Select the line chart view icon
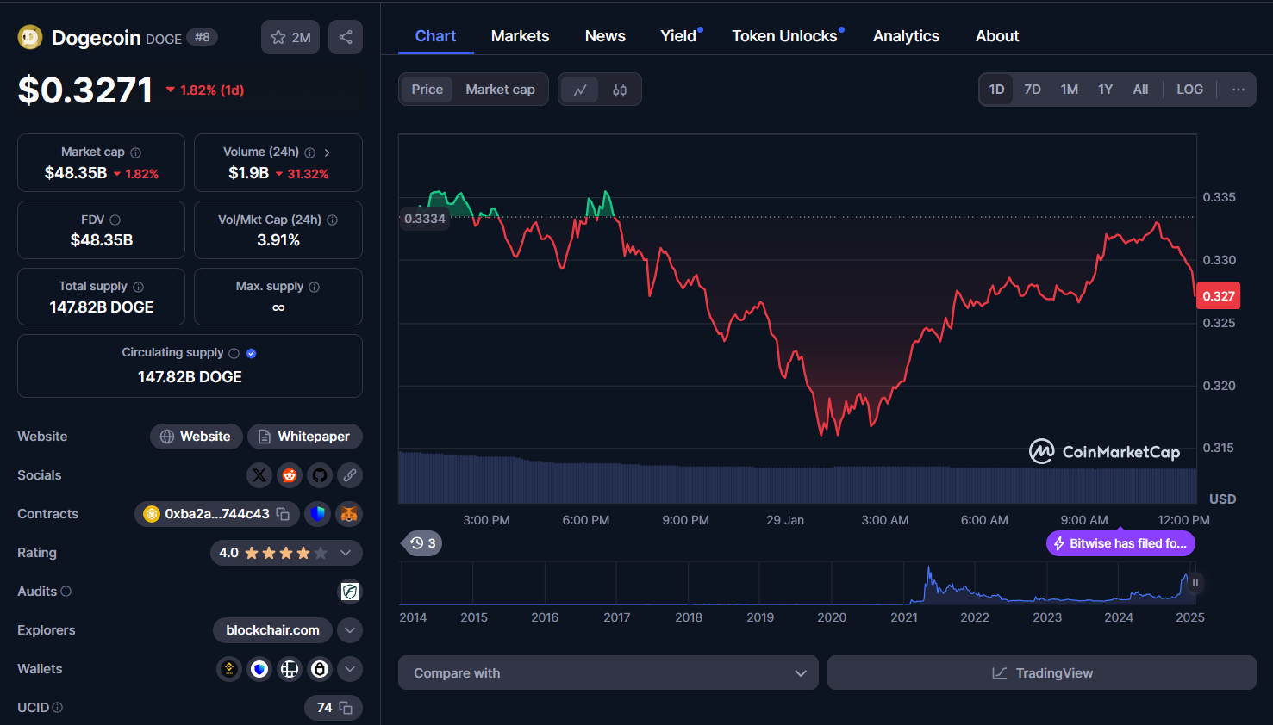This screenshot has width=1273, height=725. click(579, 89)
